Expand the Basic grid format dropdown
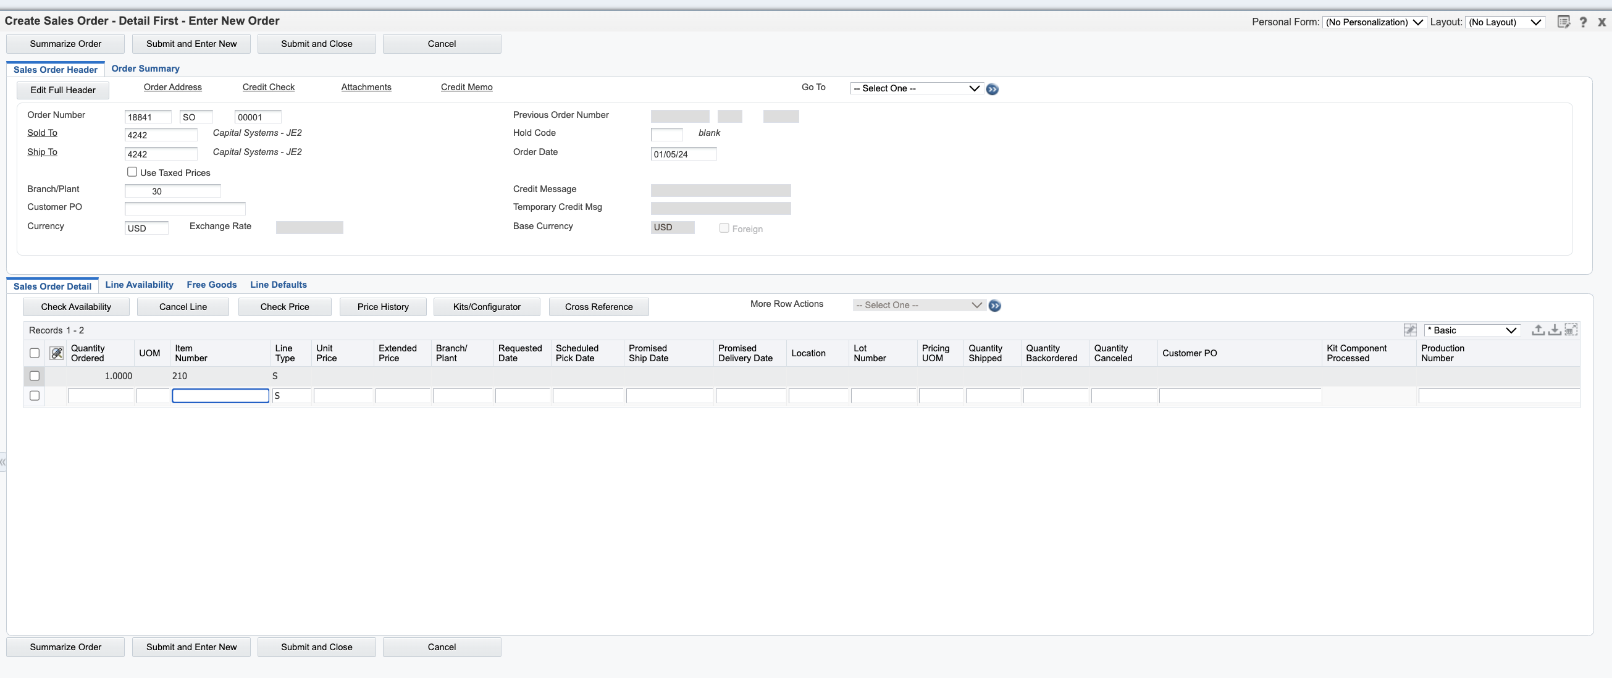The width and height of the screenshot is (1612, 678). [x=1472, y=330]
